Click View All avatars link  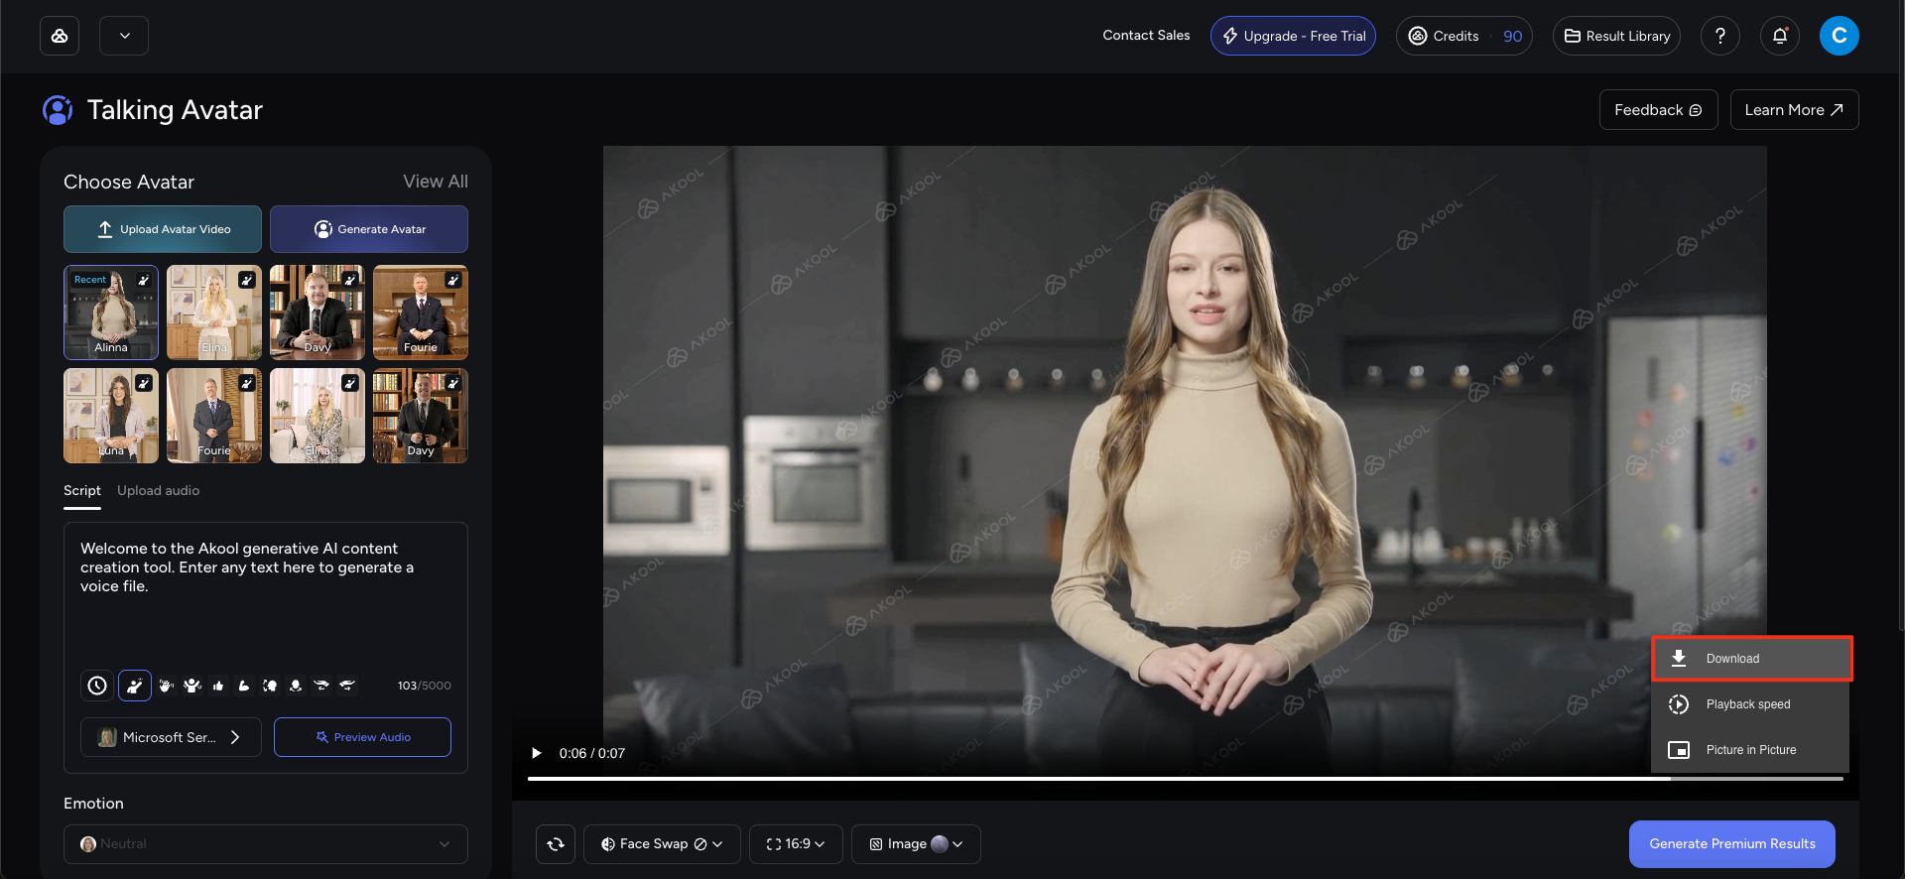436,182
